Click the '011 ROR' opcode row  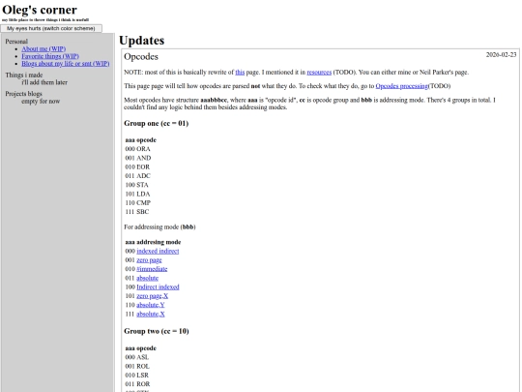(x=138, y=384)
